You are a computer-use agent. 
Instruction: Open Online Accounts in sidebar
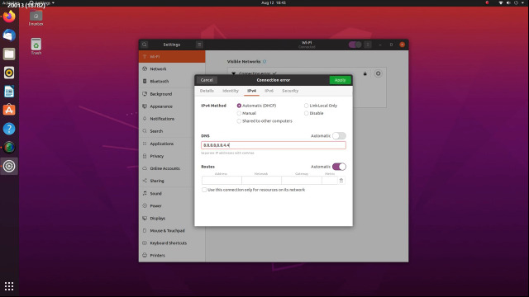[x=172, y=168]
